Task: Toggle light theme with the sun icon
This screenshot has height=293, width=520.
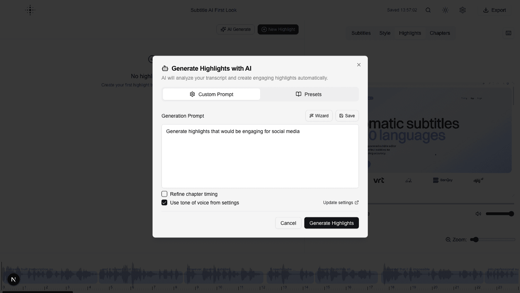Action: point(445,10)
